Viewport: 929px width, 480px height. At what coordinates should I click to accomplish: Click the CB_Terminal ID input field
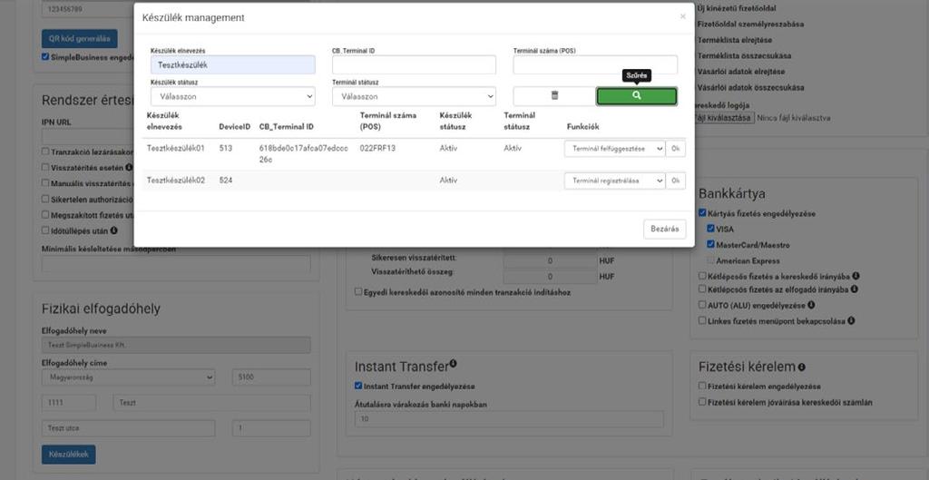414,65
